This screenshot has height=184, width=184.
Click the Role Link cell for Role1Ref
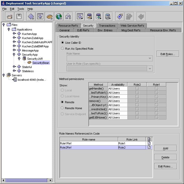click(132, 143)
